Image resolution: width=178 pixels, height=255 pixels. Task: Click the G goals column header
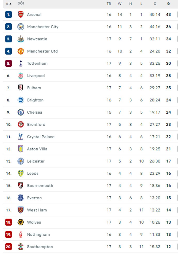[x=155, y=4]
